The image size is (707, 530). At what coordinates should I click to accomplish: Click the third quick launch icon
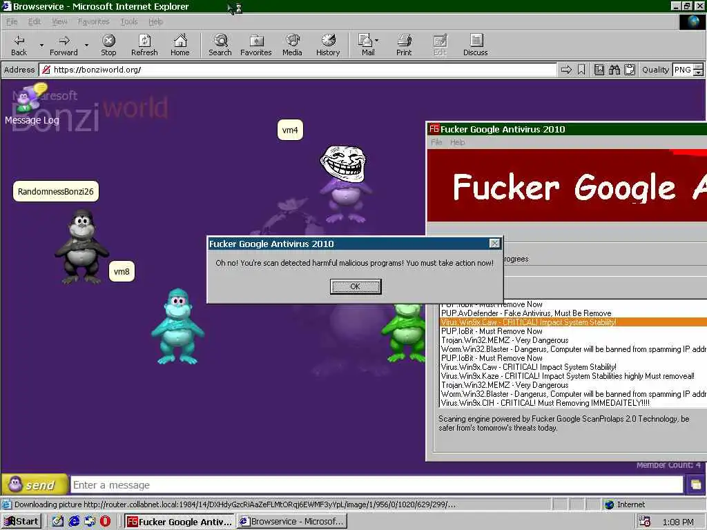(90, 522)
